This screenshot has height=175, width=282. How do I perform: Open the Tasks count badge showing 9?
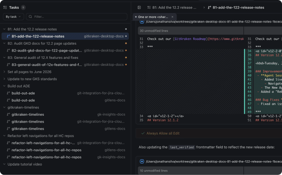(23, 7)
